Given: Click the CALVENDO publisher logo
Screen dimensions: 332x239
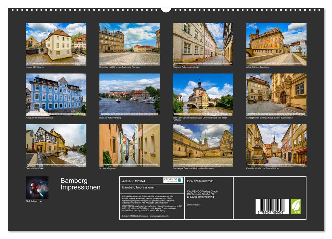Looking at the screenshot, I should point(173,180).
